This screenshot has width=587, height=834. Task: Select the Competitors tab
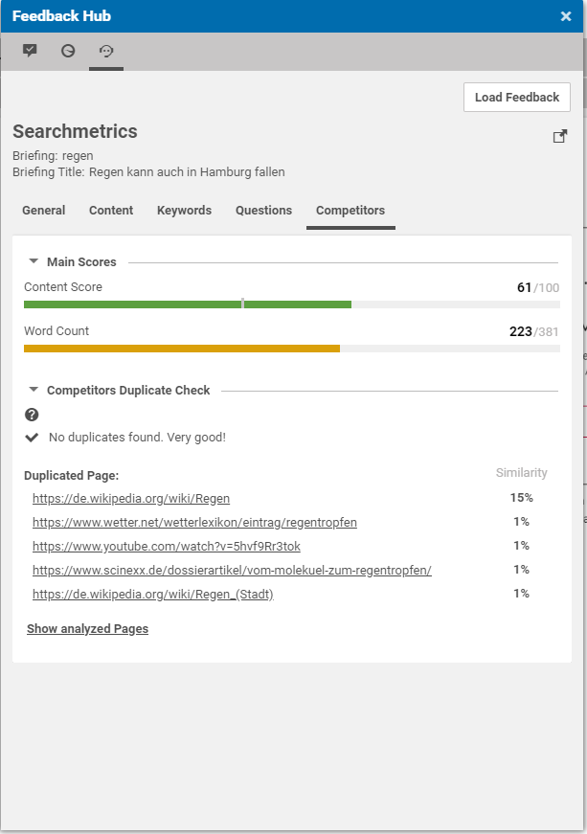pos(350,211)
